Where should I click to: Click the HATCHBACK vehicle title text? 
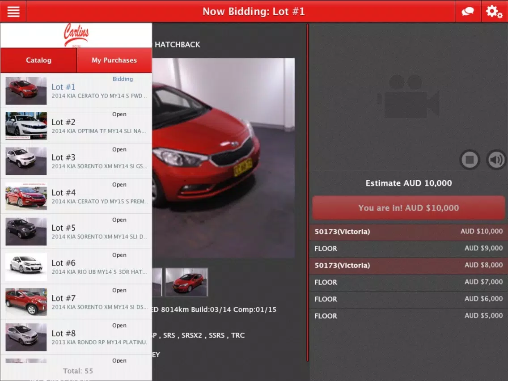[x=177, y=45]
